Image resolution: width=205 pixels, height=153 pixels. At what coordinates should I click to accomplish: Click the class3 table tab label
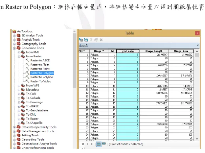pyautogui.click(x=83, y=46)
